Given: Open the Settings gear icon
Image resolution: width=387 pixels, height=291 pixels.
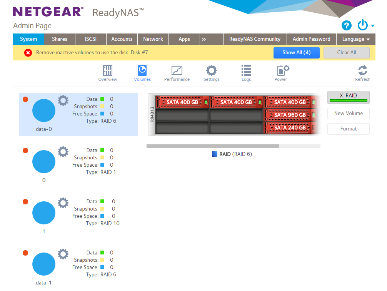Looking at the screenshot, I should [x=212, y=70].
